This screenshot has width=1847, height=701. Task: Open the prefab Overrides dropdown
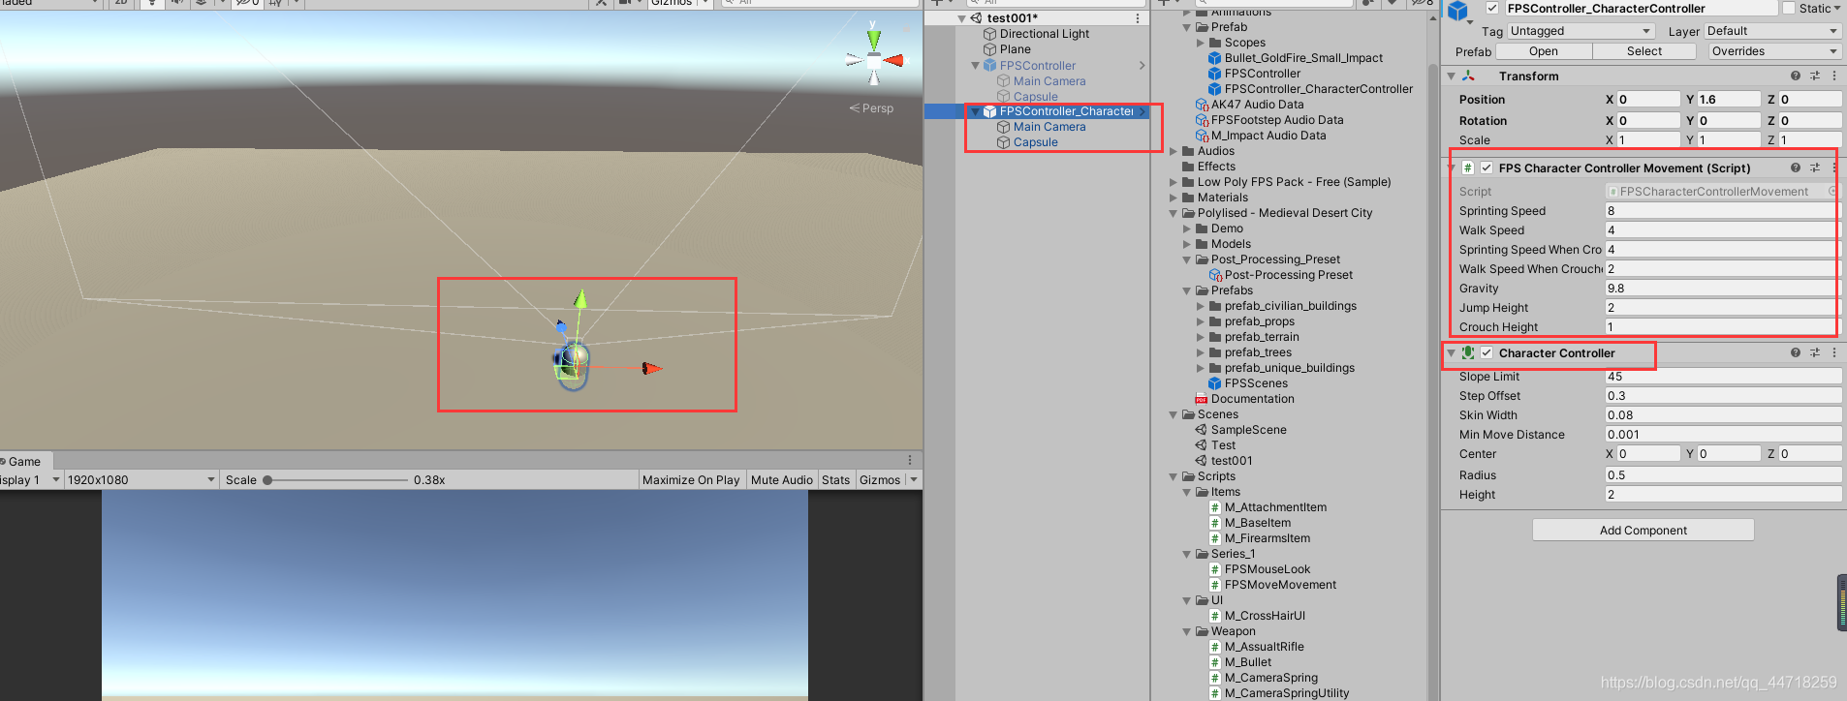click(x=1773, y=51)
